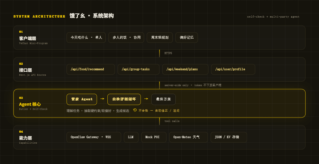Click the SYSTEM ARCHITECTURE heading
The image size is (319, 164).
[x=39, y=17]
